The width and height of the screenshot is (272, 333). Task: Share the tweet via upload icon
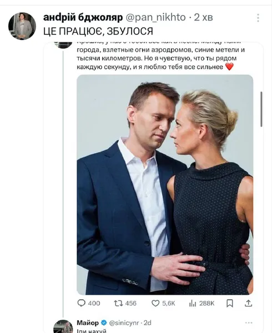[248, 303]
